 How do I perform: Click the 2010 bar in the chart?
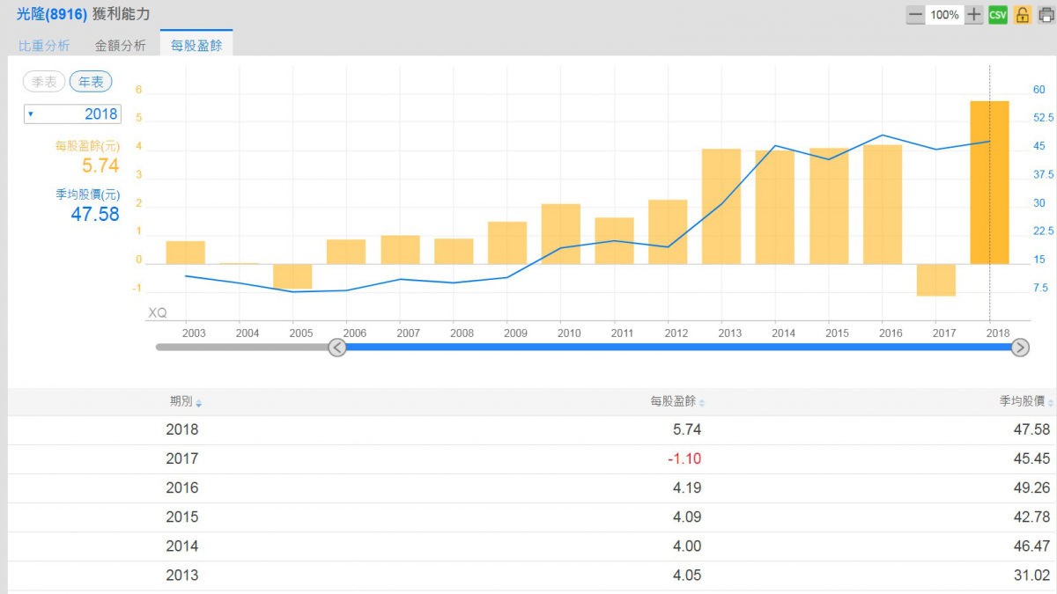click(560, 234)
